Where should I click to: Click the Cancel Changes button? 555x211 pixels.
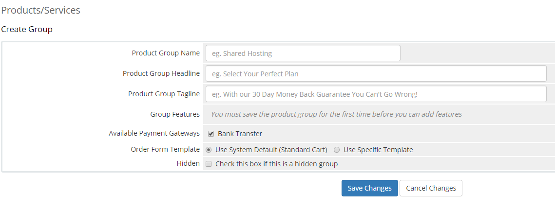pyautogui.click(x=431, y=188)
